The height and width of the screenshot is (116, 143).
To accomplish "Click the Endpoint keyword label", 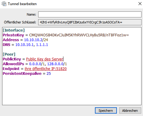I will point(11,69).
